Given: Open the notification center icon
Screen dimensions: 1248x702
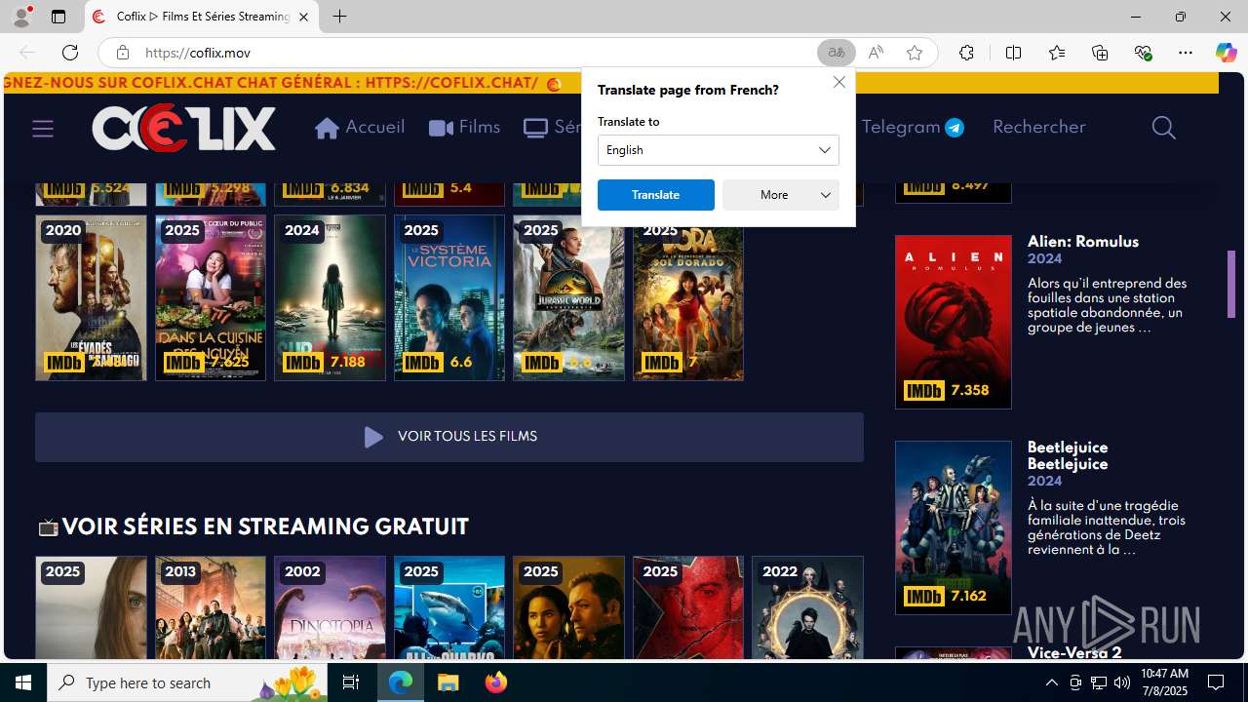Looking at the screenshot, I should point(1216,682).
